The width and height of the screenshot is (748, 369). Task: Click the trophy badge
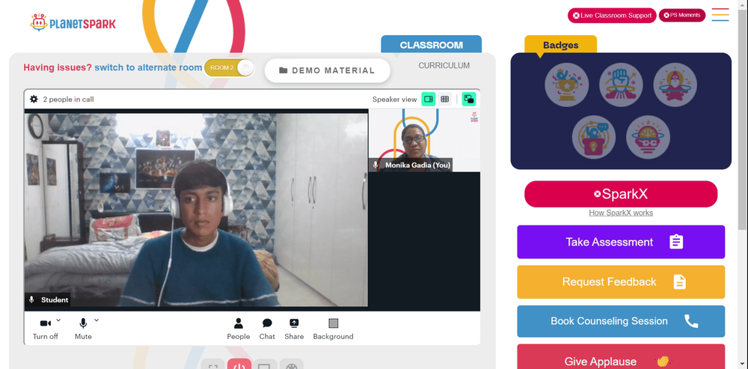(x=567, y=85)
